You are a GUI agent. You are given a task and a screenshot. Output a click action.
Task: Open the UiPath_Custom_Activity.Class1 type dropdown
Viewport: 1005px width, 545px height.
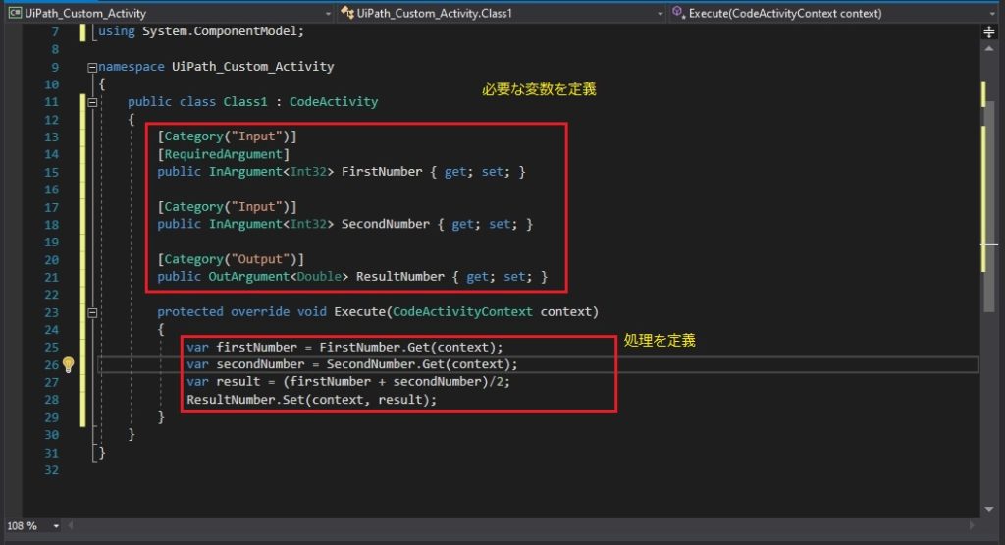pyautogui.click(x=502, y=13)
